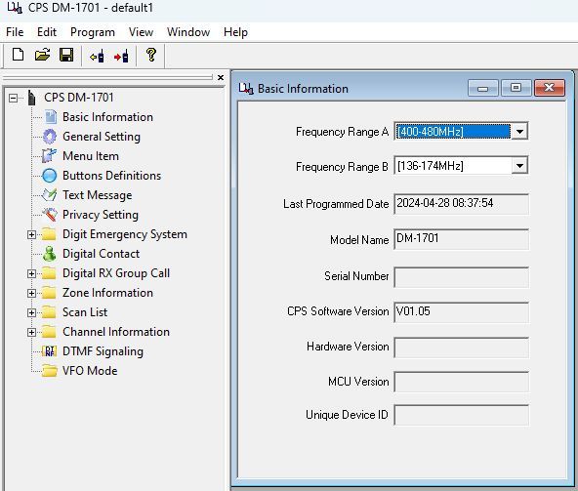
Task: Open the File menu
Action: coord(15,32)
